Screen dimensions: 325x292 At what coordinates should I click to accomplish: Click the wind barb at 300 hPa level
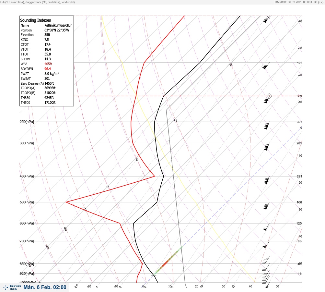pyautogui.click(x=267, y=147)
